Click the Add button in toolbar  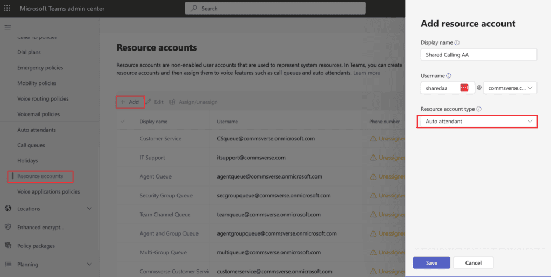pos(130,102)
